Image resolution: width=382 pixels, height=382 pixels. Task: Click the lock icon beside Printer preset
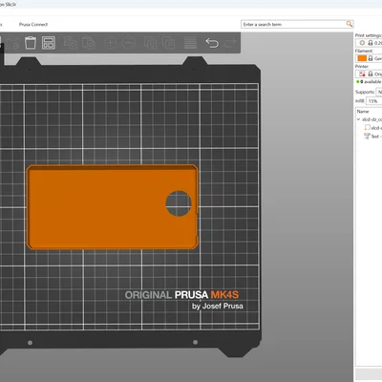pos(371,74)
